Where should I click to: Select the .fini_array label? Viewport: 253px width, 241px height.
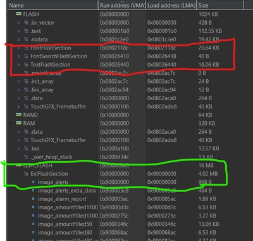[42, 90]
